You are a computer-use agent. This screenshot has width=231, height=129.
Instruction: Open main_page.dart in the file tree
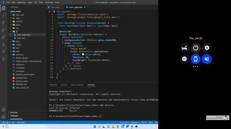[23, 35]
